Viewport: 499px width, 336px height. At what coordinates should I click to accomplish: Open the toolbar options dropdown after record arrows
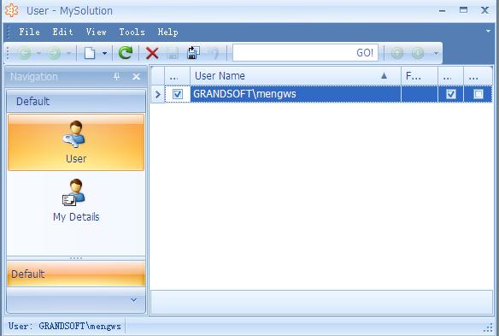point(436,53)
